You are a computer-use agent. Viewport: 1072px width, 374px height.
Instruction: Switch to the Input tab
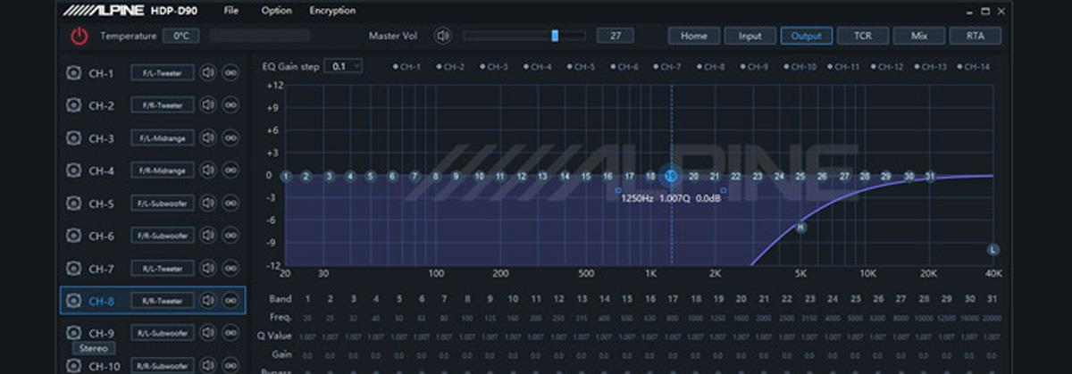click(x=750, y=36)
